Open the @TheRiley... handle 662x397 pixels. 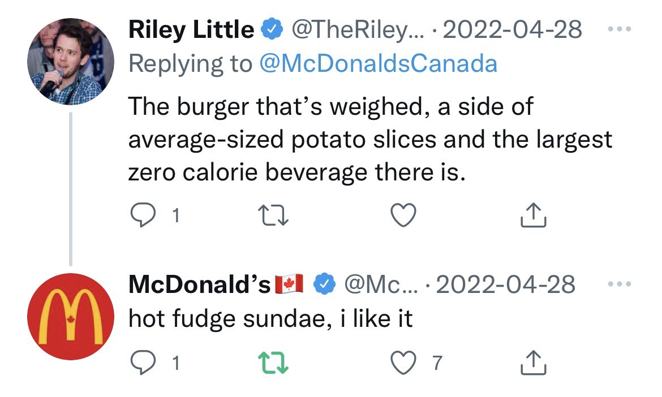pos(357,29)
